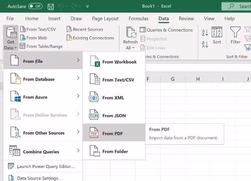251x181 pixels.
Task: Select column H header
Action: click(x=198, y=79)
